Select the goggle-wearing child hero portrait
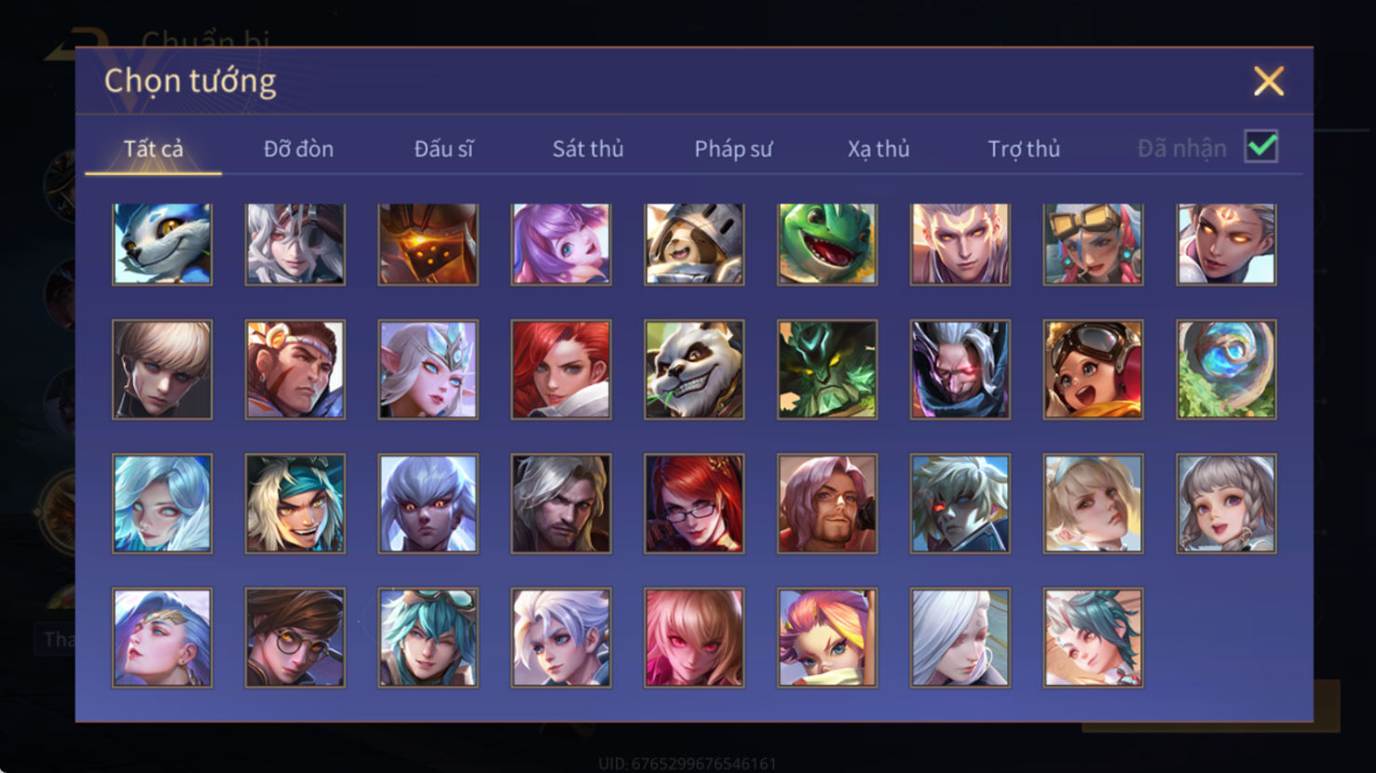This screenshot has width=1376, height=773. [x=1093, y=370]
